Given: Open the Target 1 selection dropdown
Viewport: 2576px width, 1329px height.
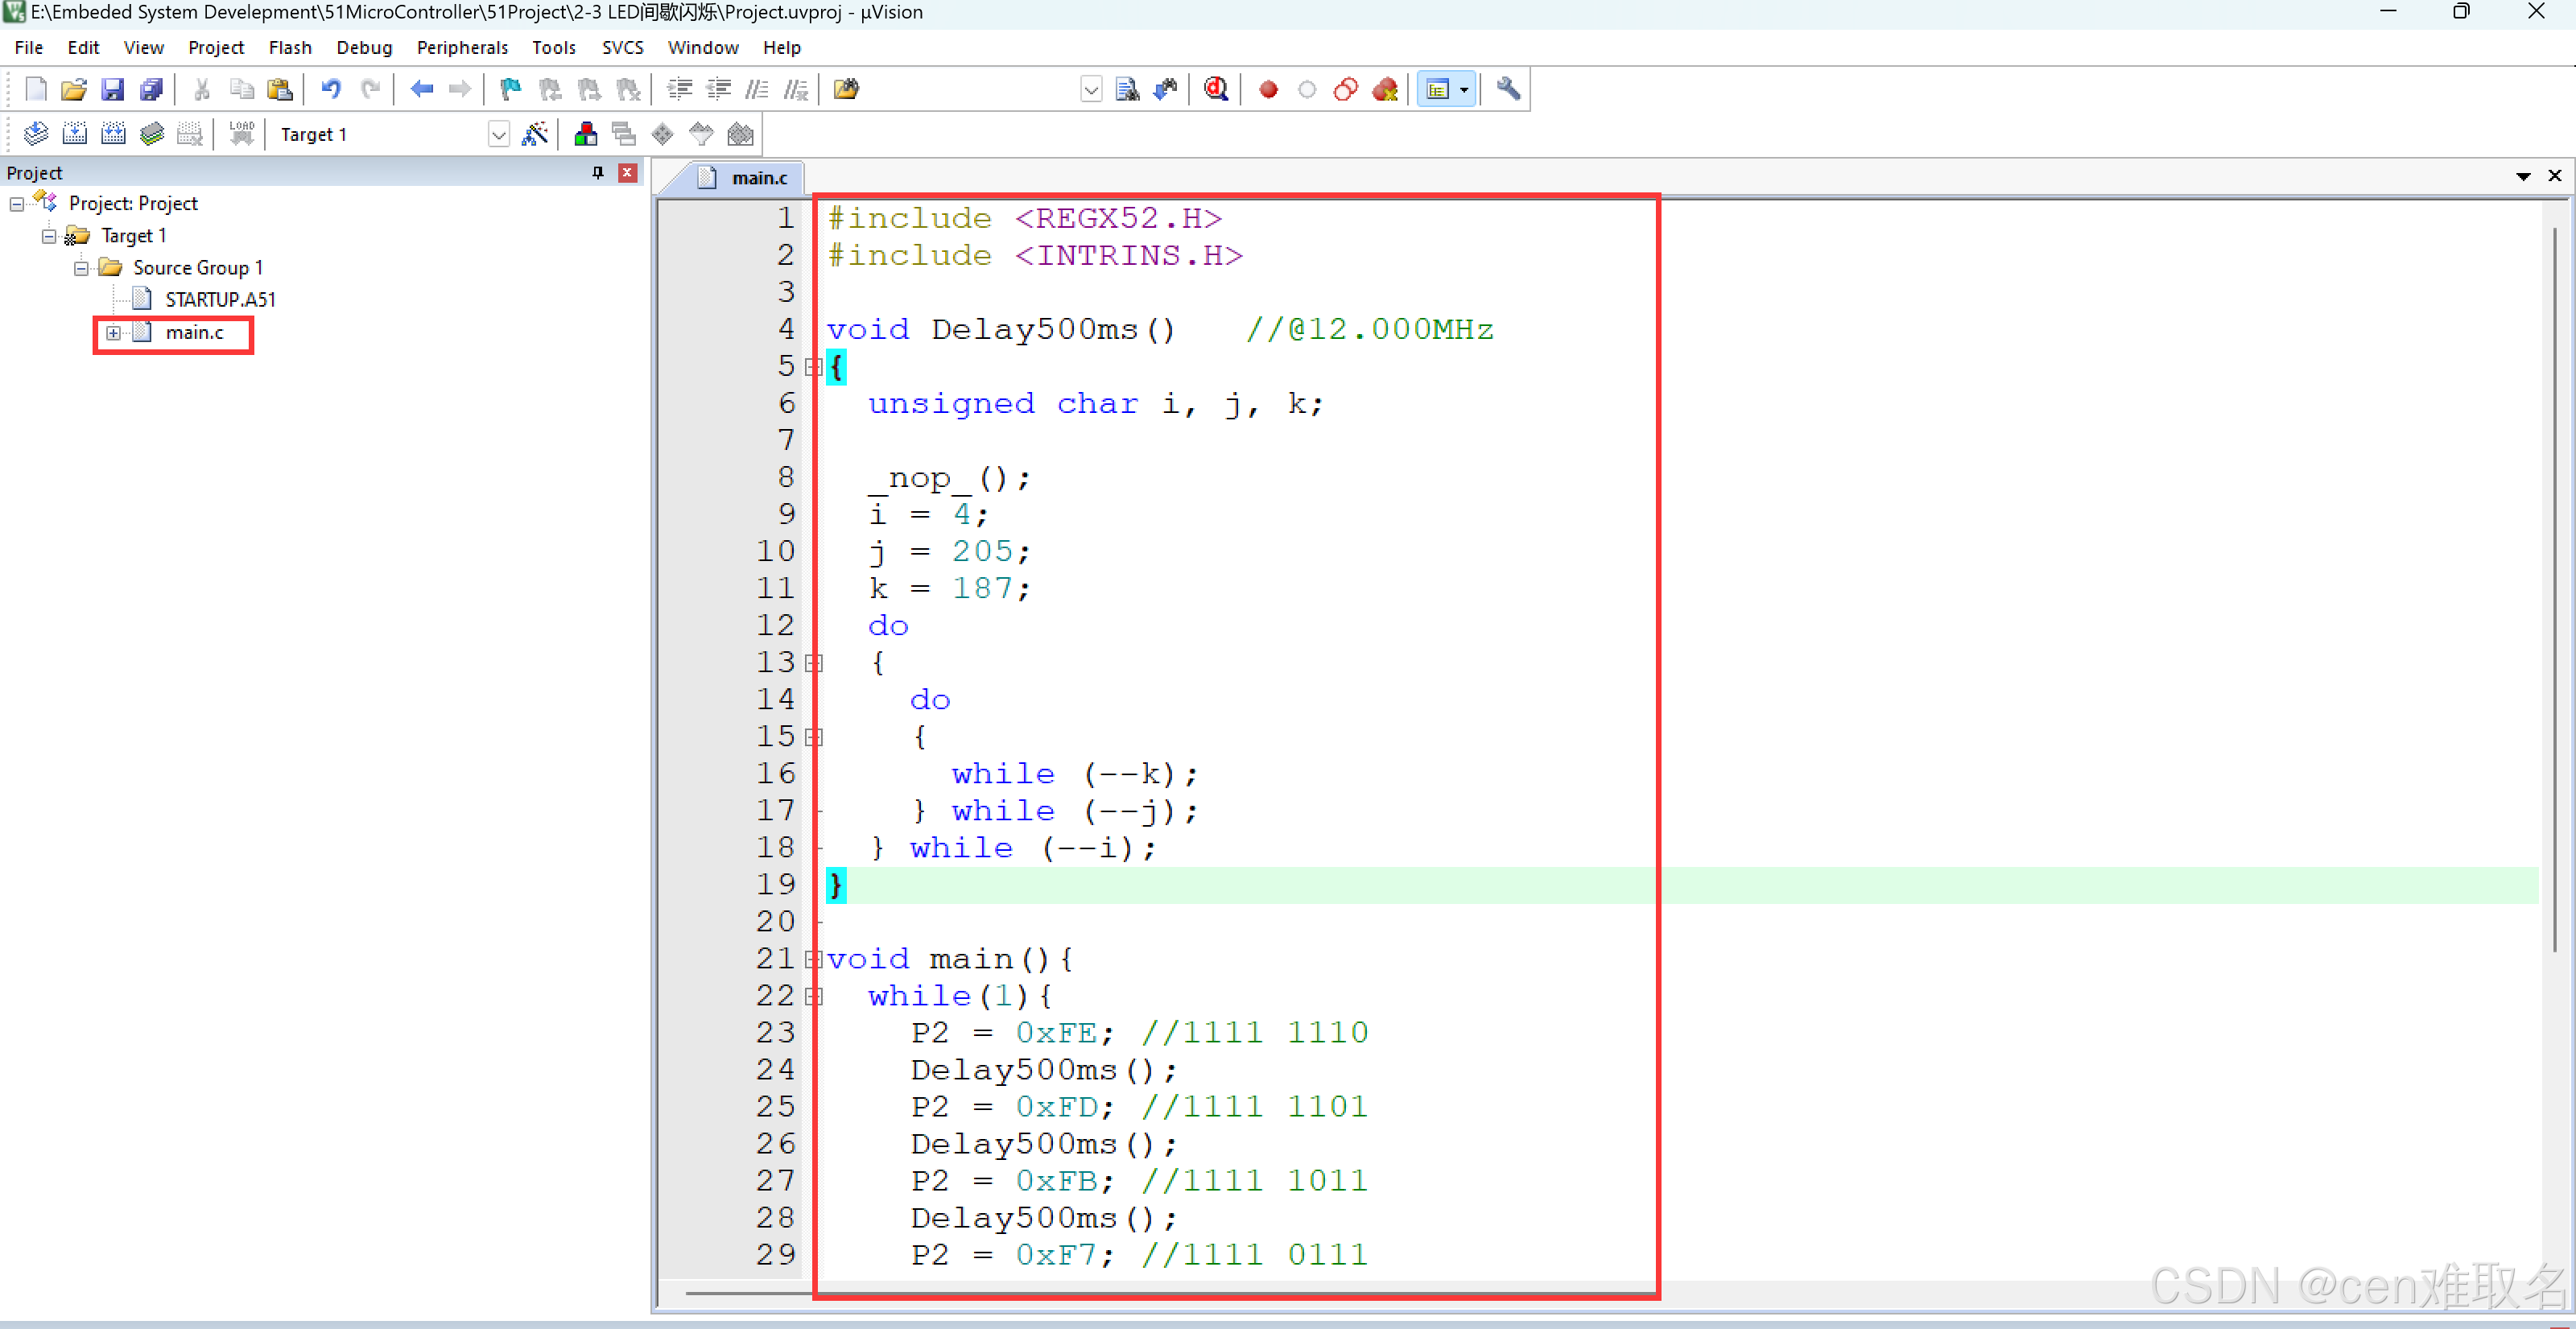Looking at the screenshot, I should pyautogui.click(x=498, y=134).
